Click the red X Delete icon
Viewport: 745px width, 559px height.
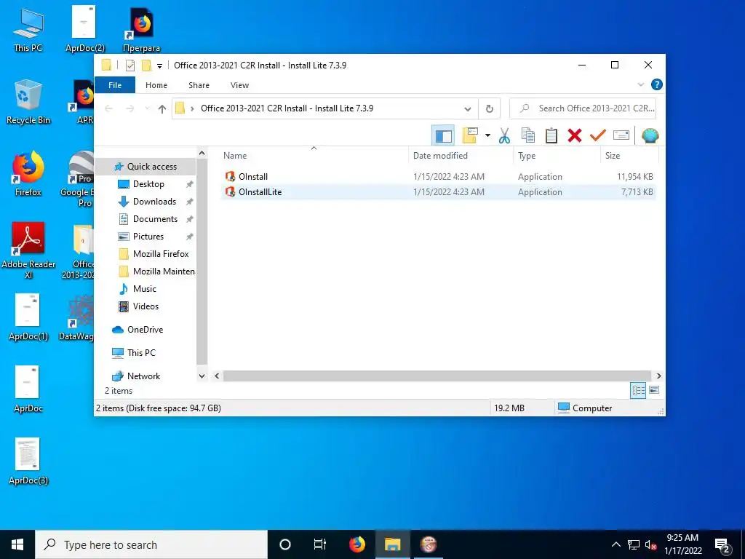click(575, 136)
